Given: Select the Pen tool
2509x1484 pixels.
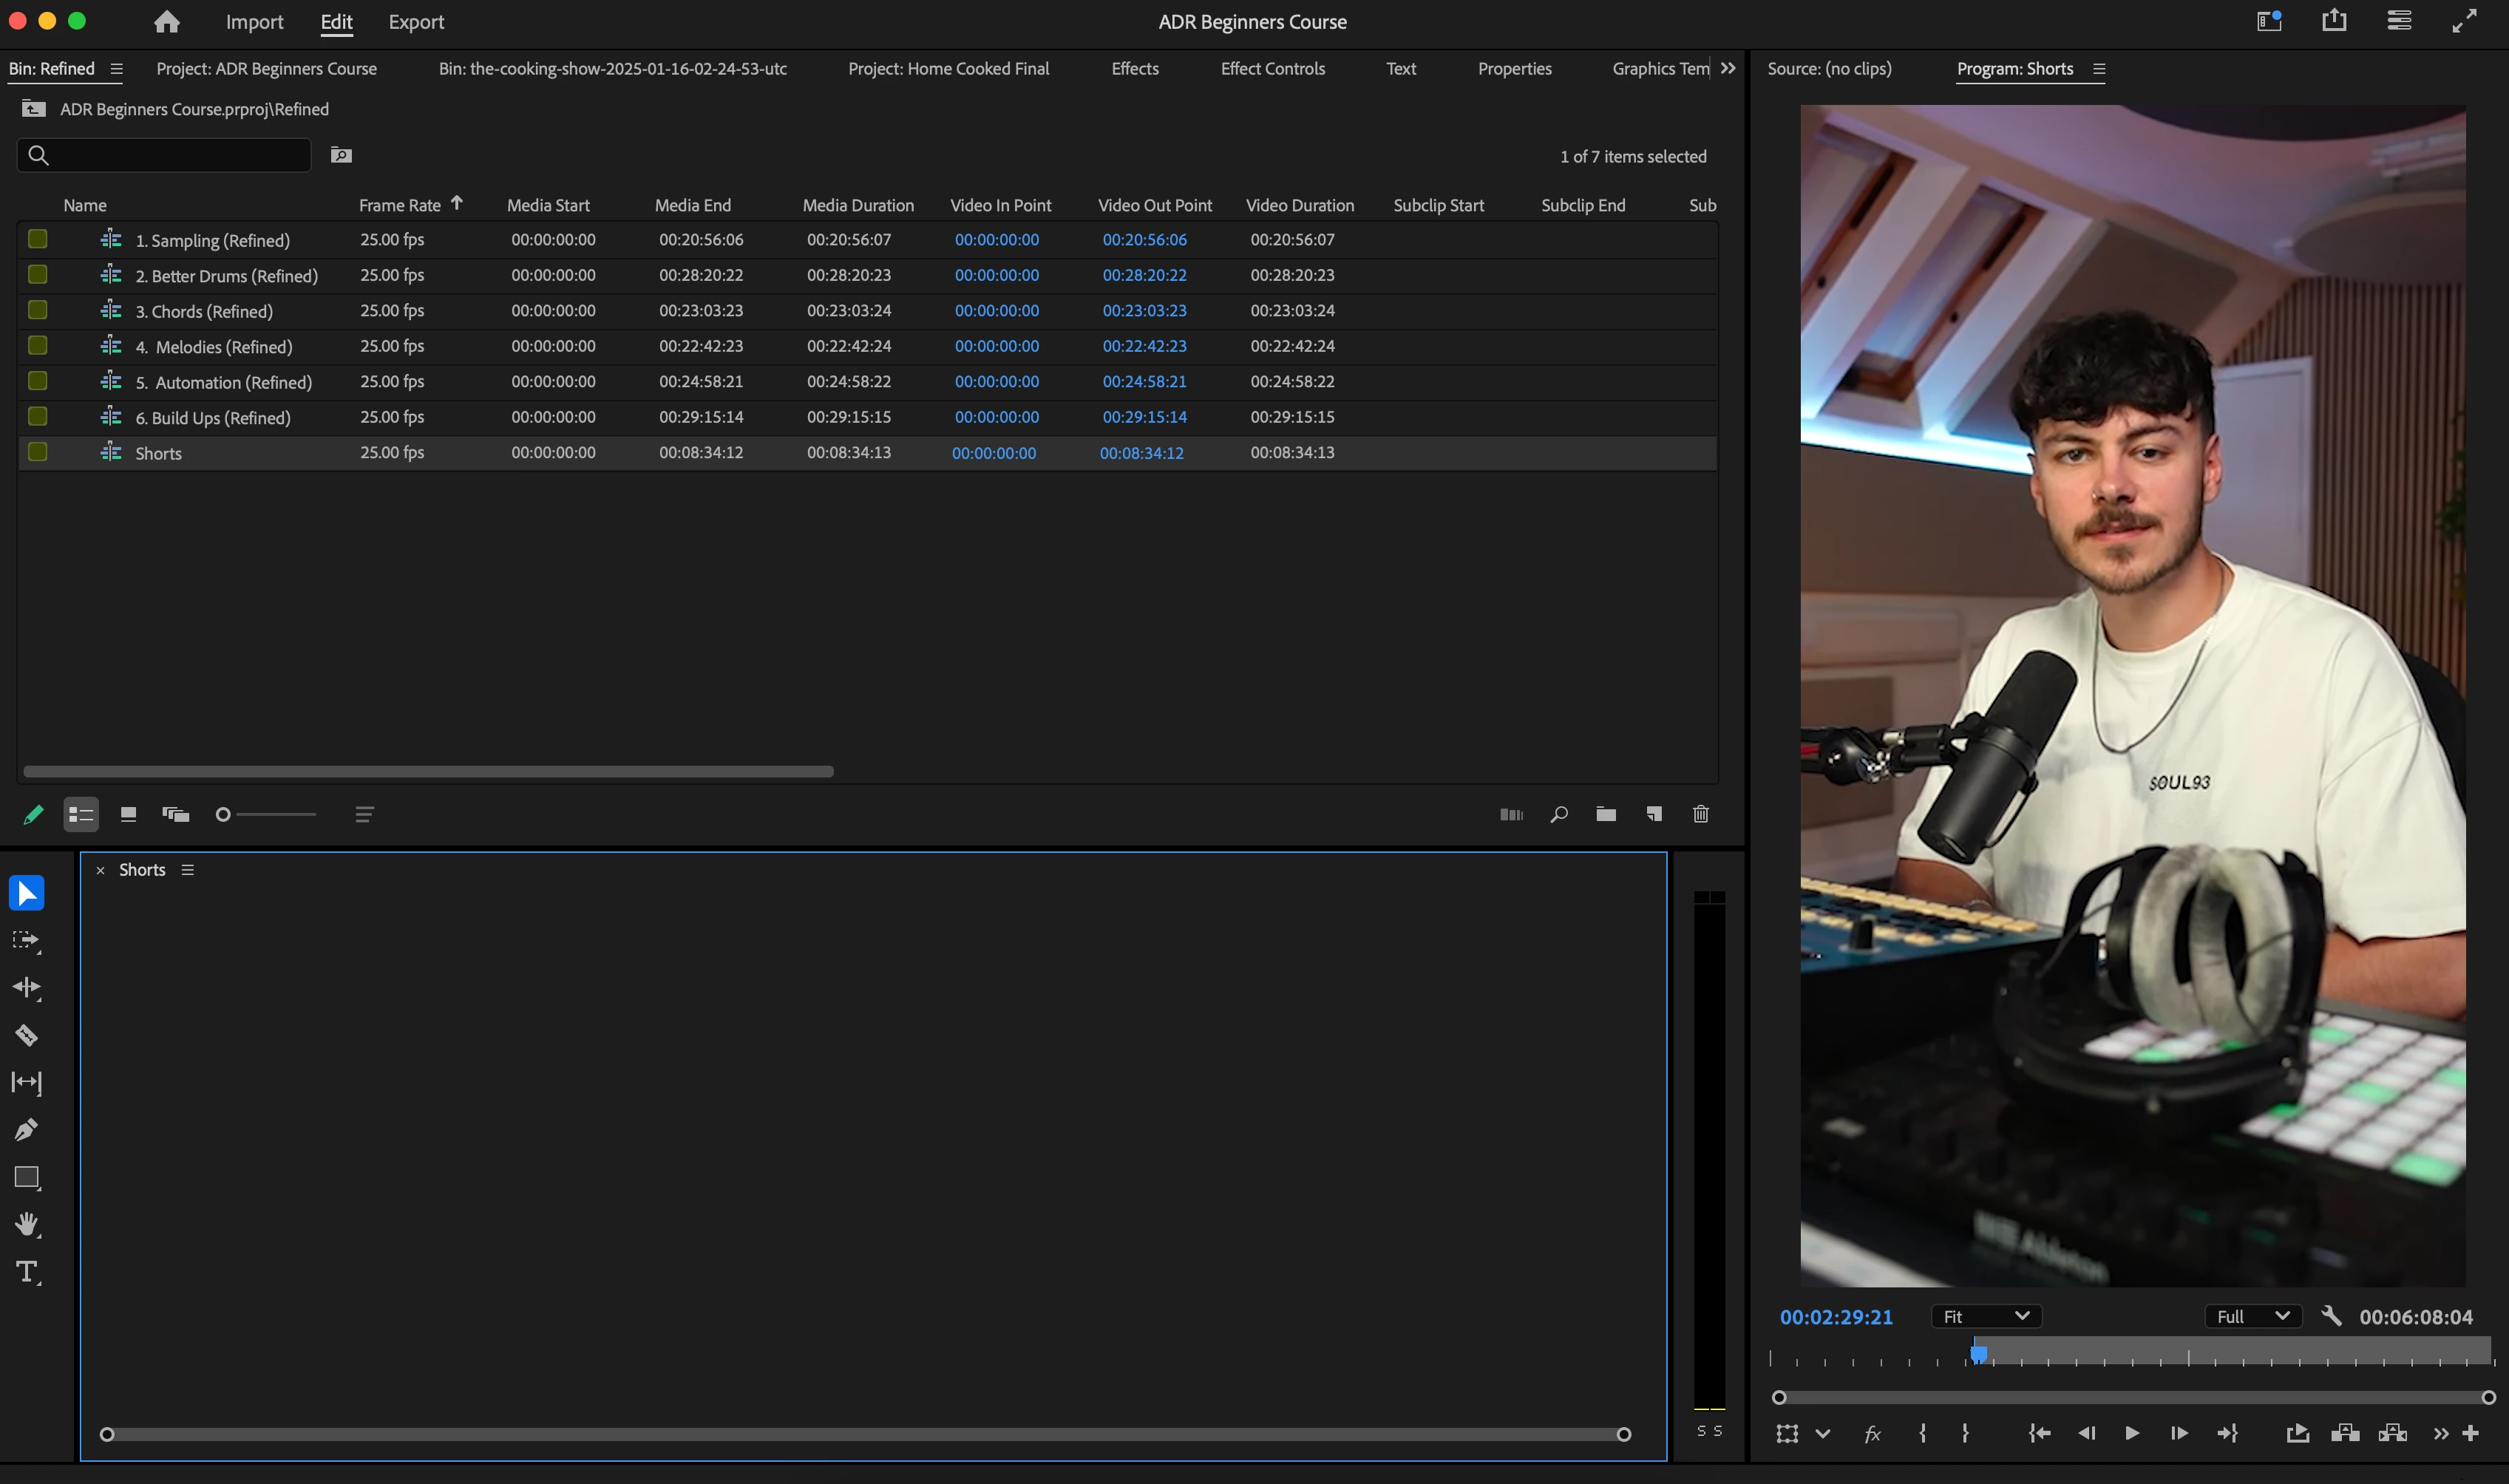Looking at the screenshot, I should (x=27, y=1130).
